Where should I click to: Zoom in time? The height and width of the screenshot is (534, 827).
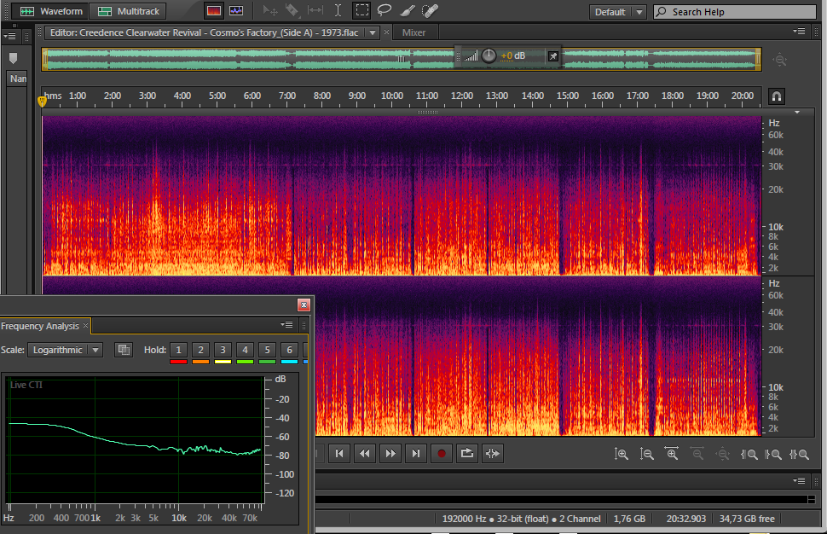(x=672, y=454)
